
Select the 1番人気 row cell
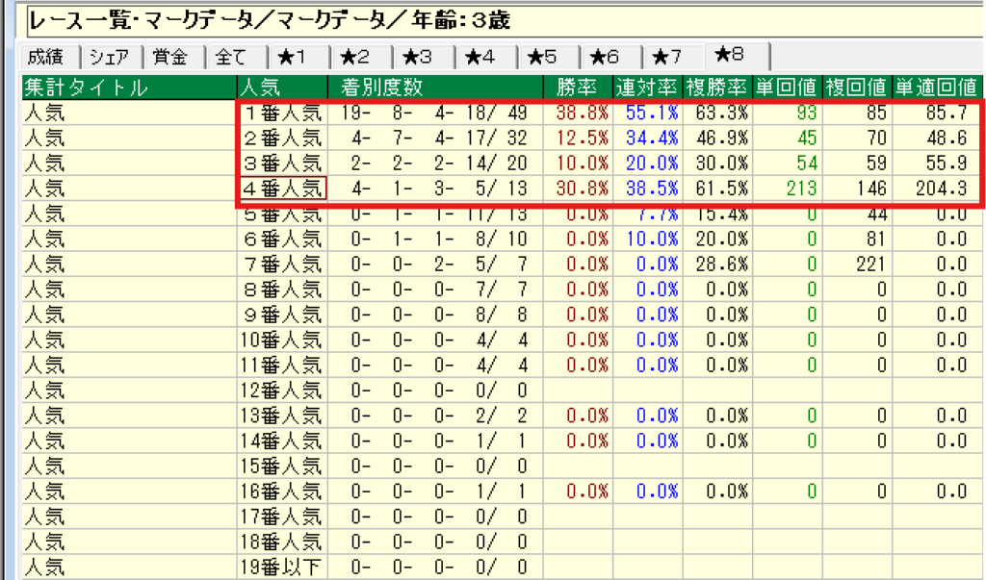[x=283, y=113]
